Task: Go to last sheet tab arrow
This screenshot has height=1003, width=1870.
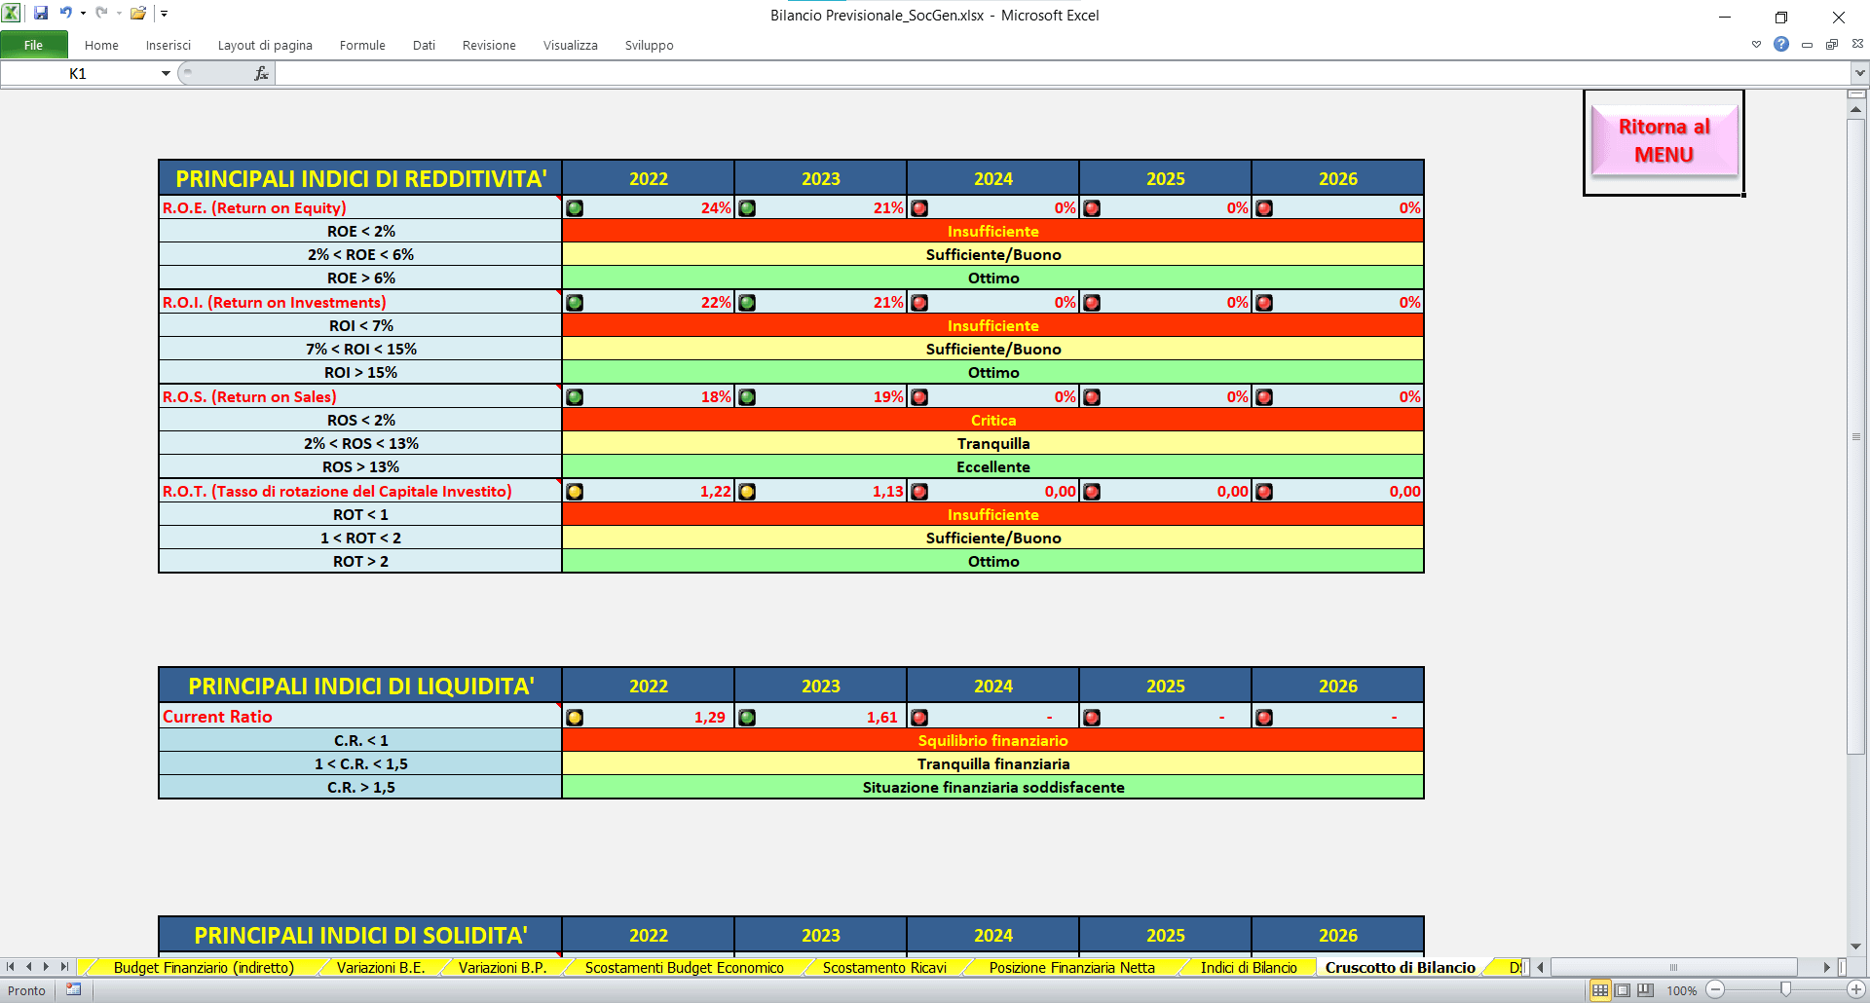Action: (63, 967)
